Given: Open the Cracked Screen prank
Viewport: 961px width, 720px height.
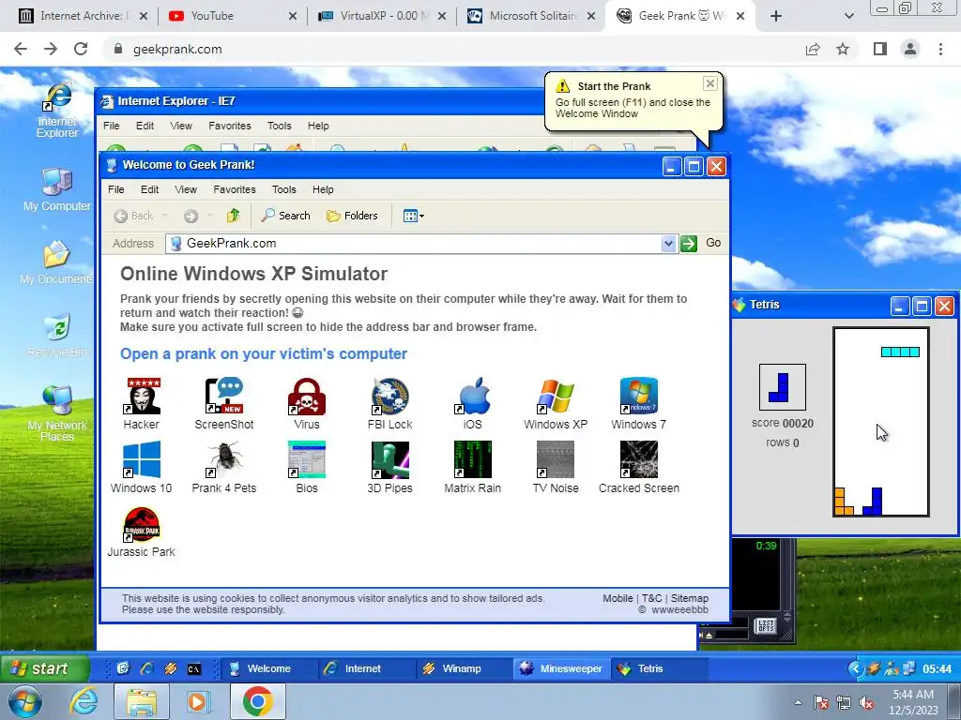Looking at the screenshot, I should (638, 459).
